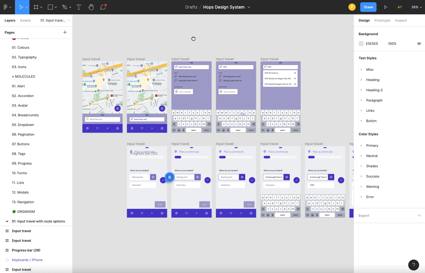Image resolution: width=425 pixels, height=273 pixels.
Task: Switch to the Assets tab
Action: tap(25, 20)
